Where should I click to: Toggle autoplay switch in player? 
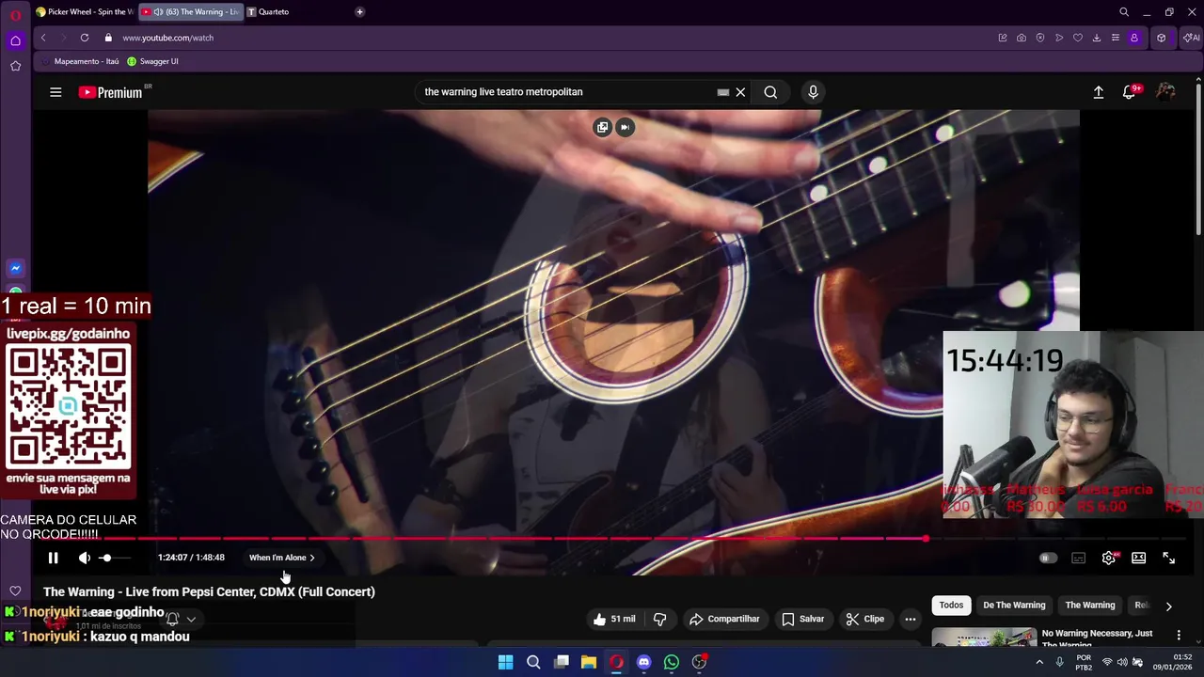[x=1048, y=559]
